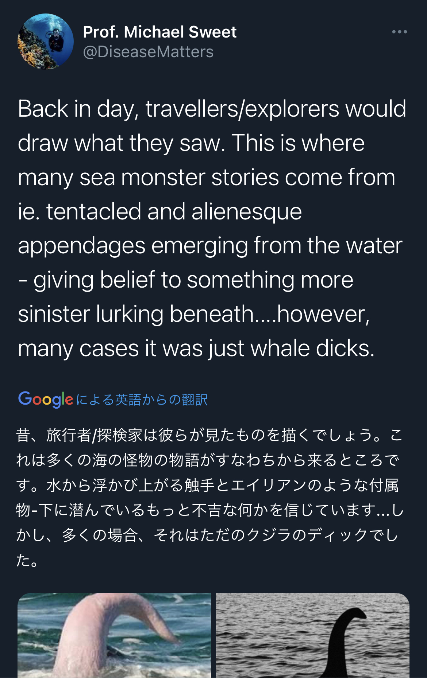Click the Japanese line starting "昔、旅行者"
Screen dimensions: 427x678
pos(209,435)
